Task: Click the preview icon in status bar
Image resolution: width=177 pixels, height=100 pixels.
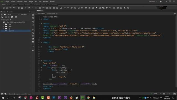Action: point(175,94)
